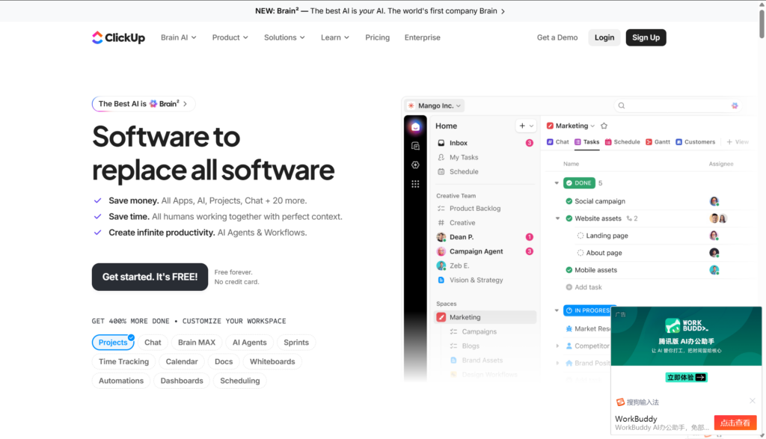Switch to the Chat view tab
This screenshot has width=766, height=439.
pos(558,142)
